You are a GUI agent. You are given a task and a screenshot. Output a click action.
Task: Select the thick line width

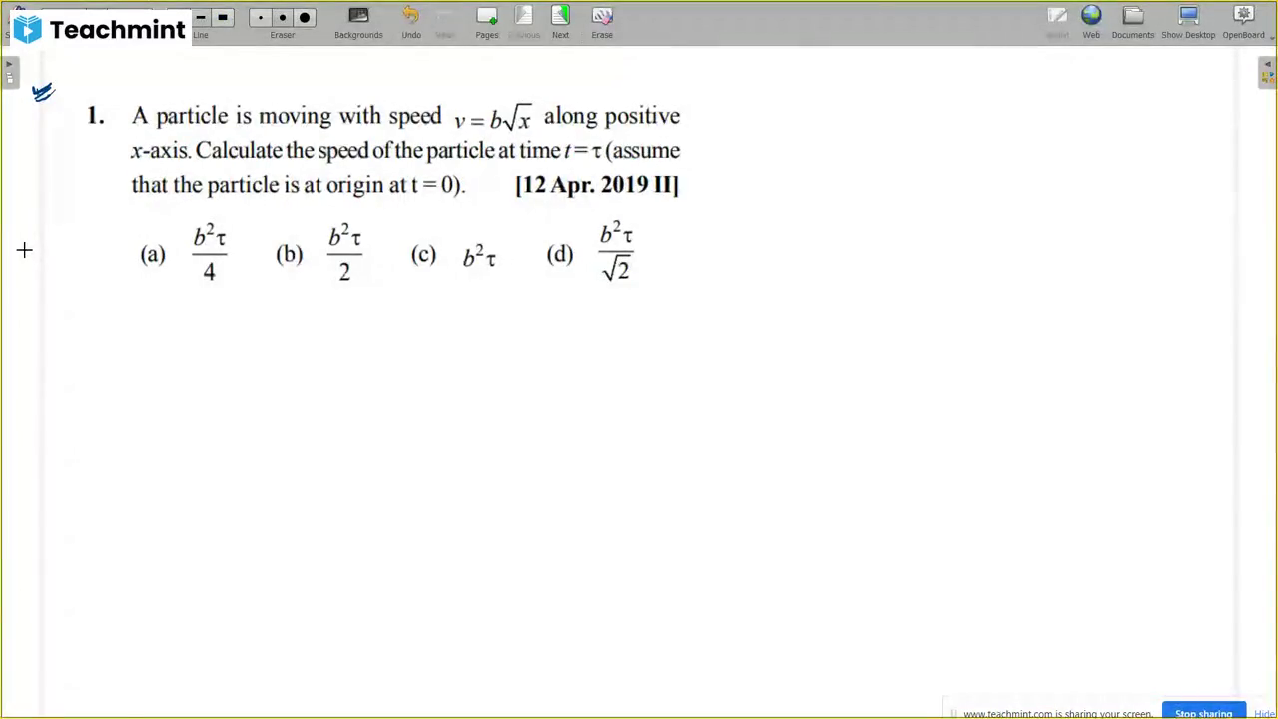click(x=223, y=17)
